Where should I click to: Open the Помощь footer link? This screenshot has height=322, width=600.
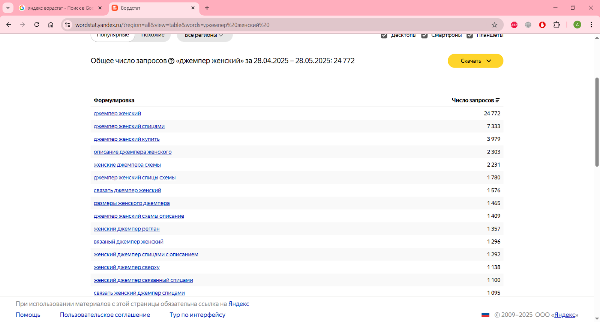point(28,315)
